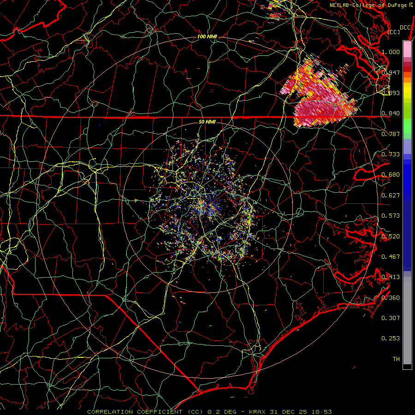
Task: Pick the bright green segment of color bar
Action: pos(407,126)
